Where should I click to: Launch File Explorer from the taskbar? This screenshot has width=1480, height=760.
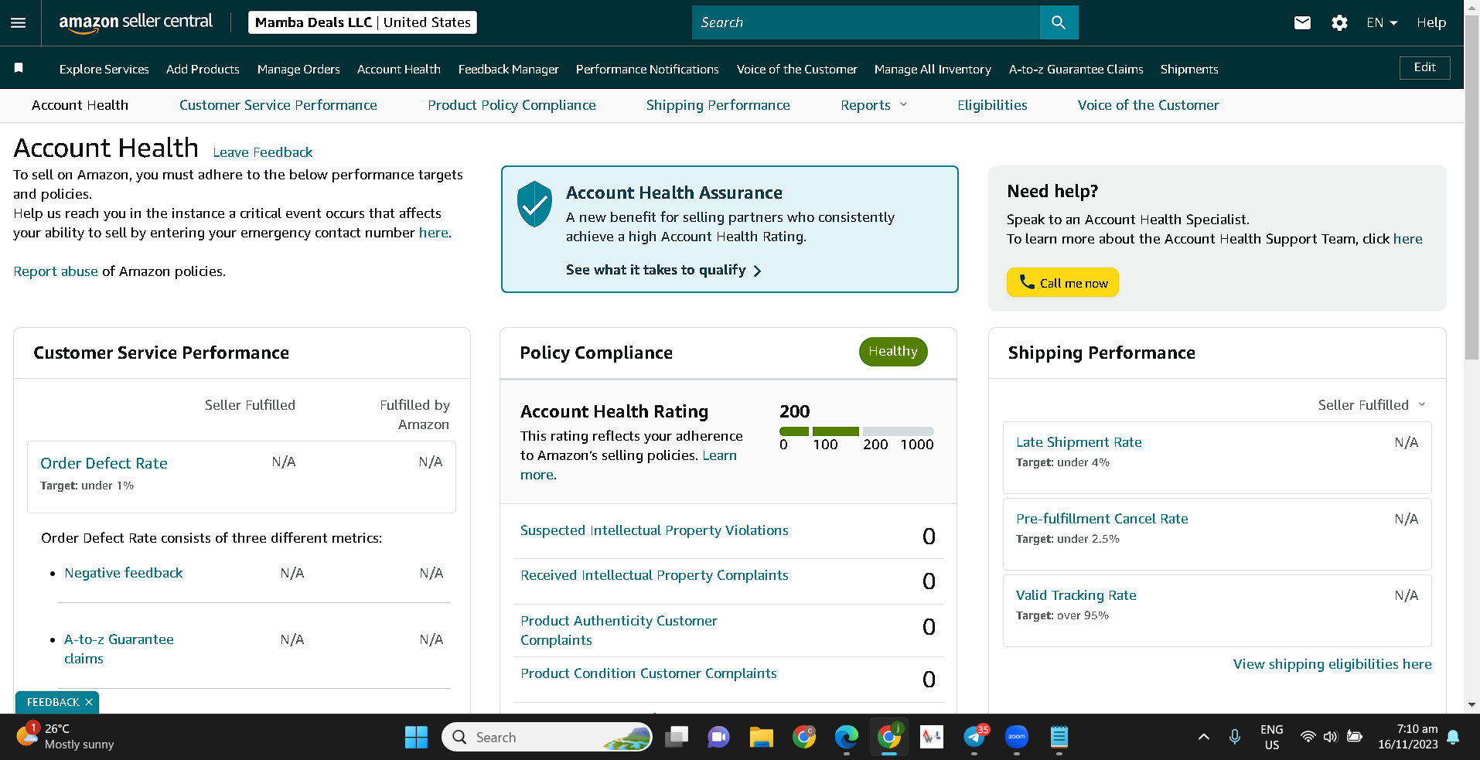(x=762, y=737)
